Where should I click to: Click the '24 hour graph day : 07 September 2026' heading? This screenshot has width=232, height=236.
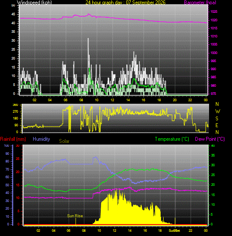(x=125, y=3)
